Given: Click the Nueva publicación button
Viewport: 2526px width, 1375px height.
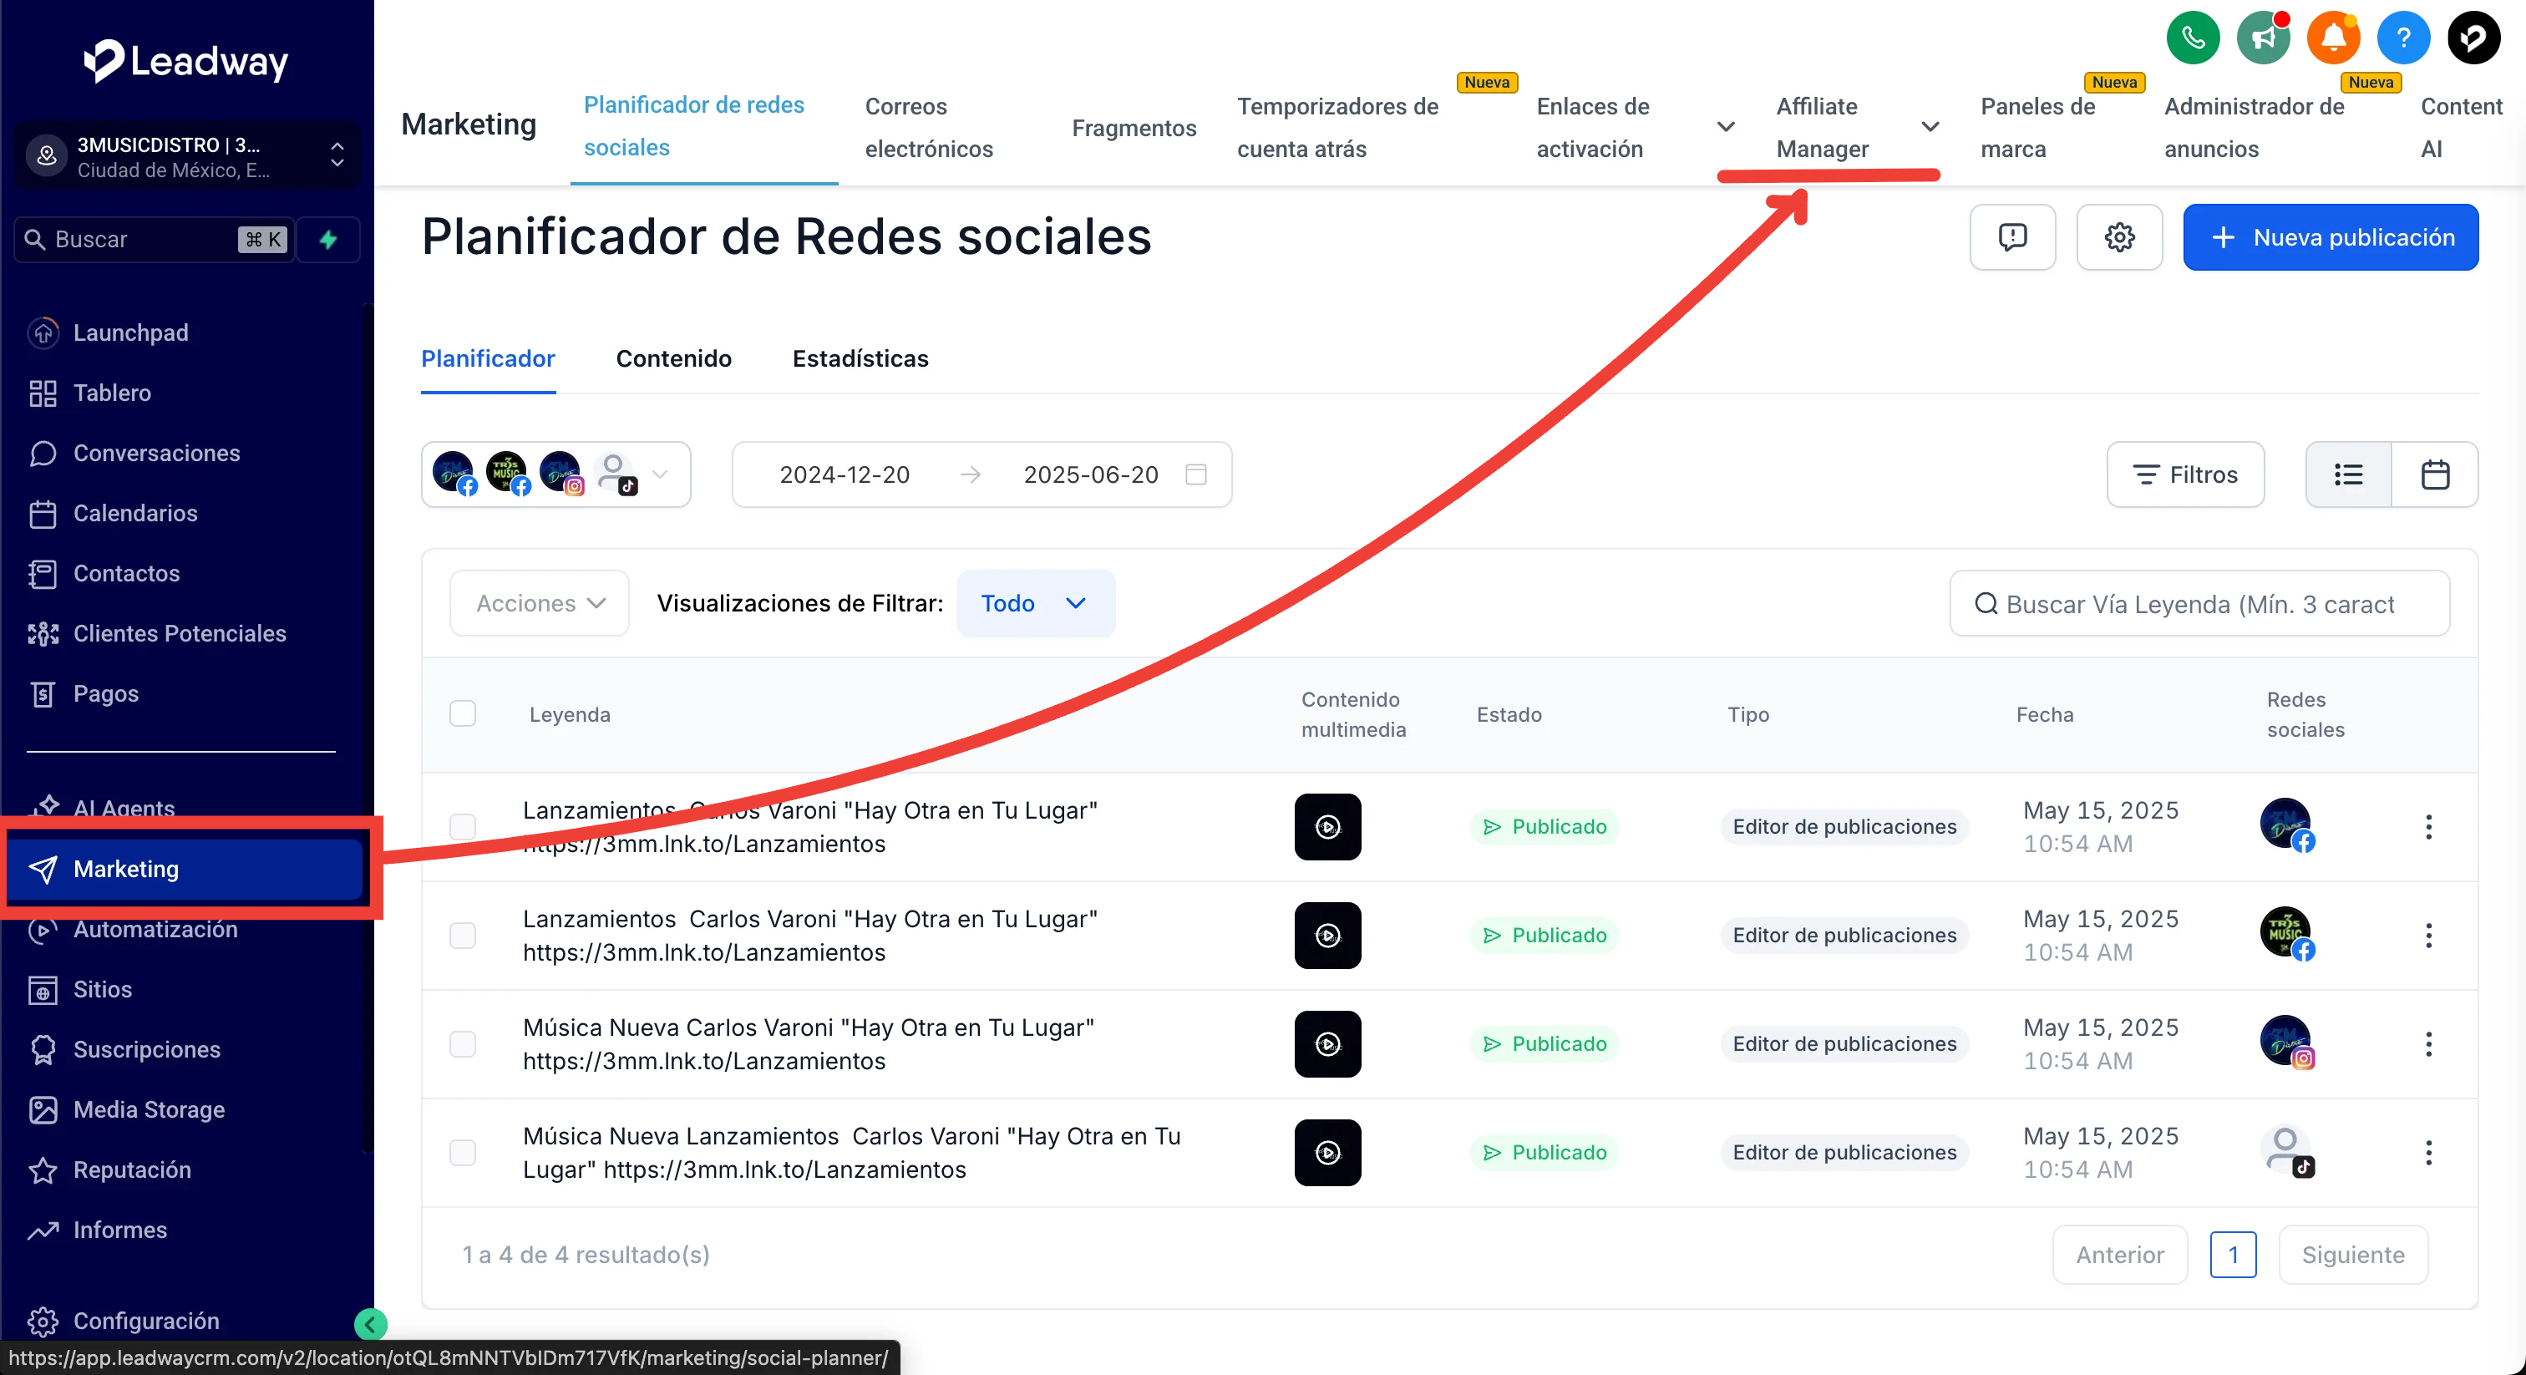Looking at the screenshot, I should coord(2330,237).
